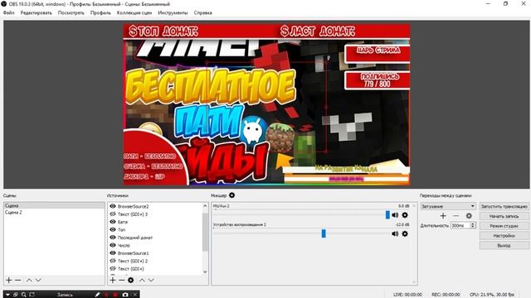
Task: Click the Длительность 300ms input field
Action: point(460,225)
